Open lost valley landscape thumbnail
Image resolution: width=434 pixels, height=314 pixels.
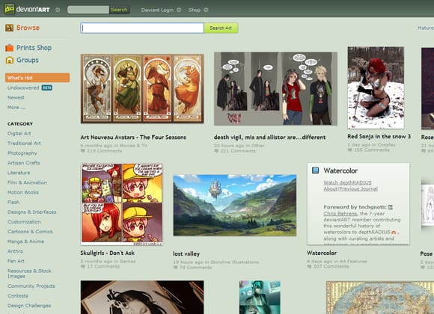[235, 205]
